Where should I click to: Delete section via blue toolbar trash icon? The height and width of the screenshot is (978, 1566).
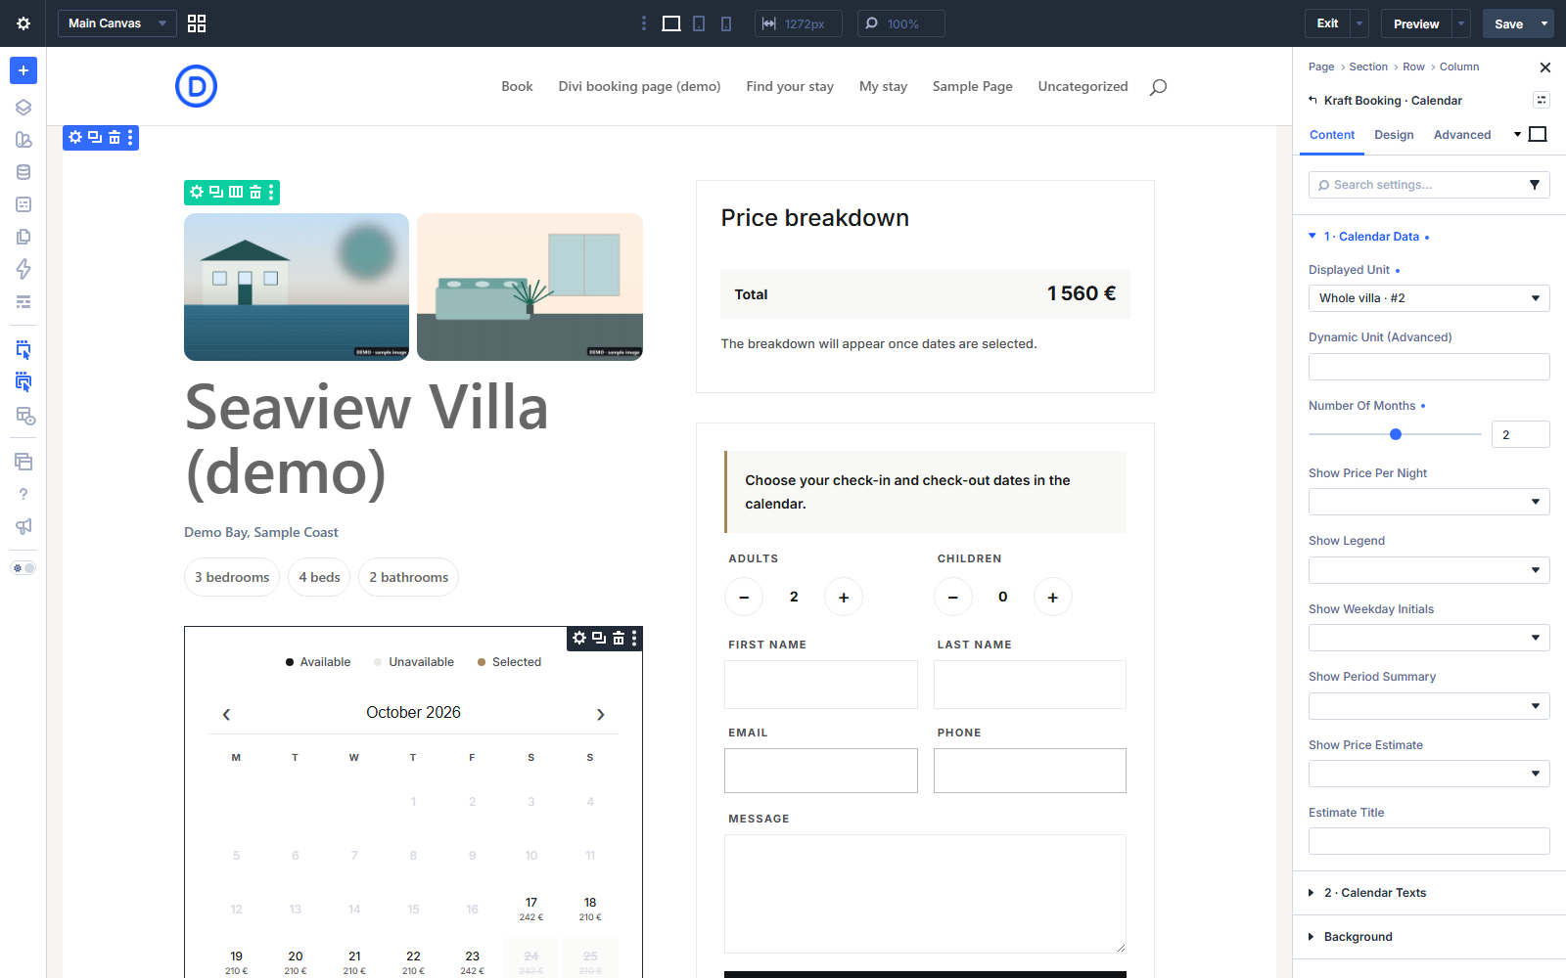click(115, 138)
